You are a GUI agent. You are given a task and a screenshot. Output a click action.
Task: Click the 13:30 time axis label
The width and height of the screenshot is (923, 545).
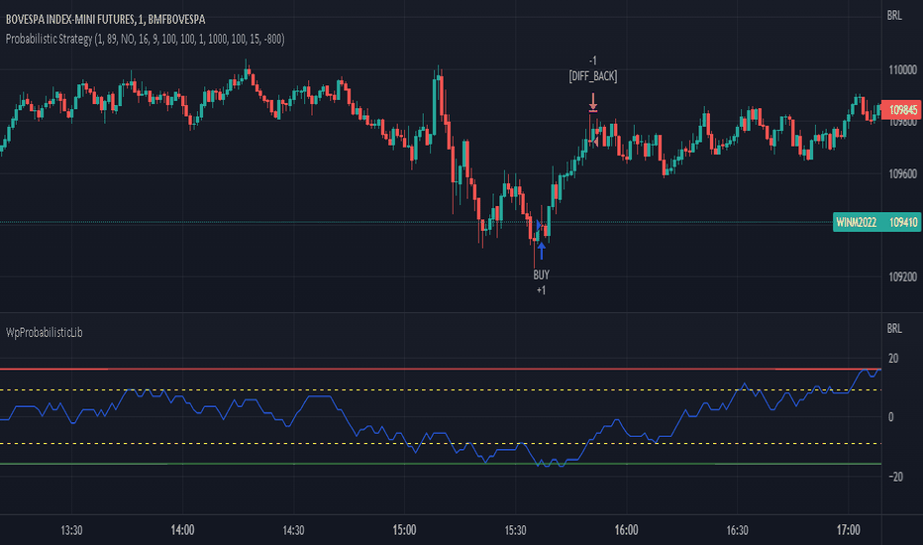tap(71, 530)
